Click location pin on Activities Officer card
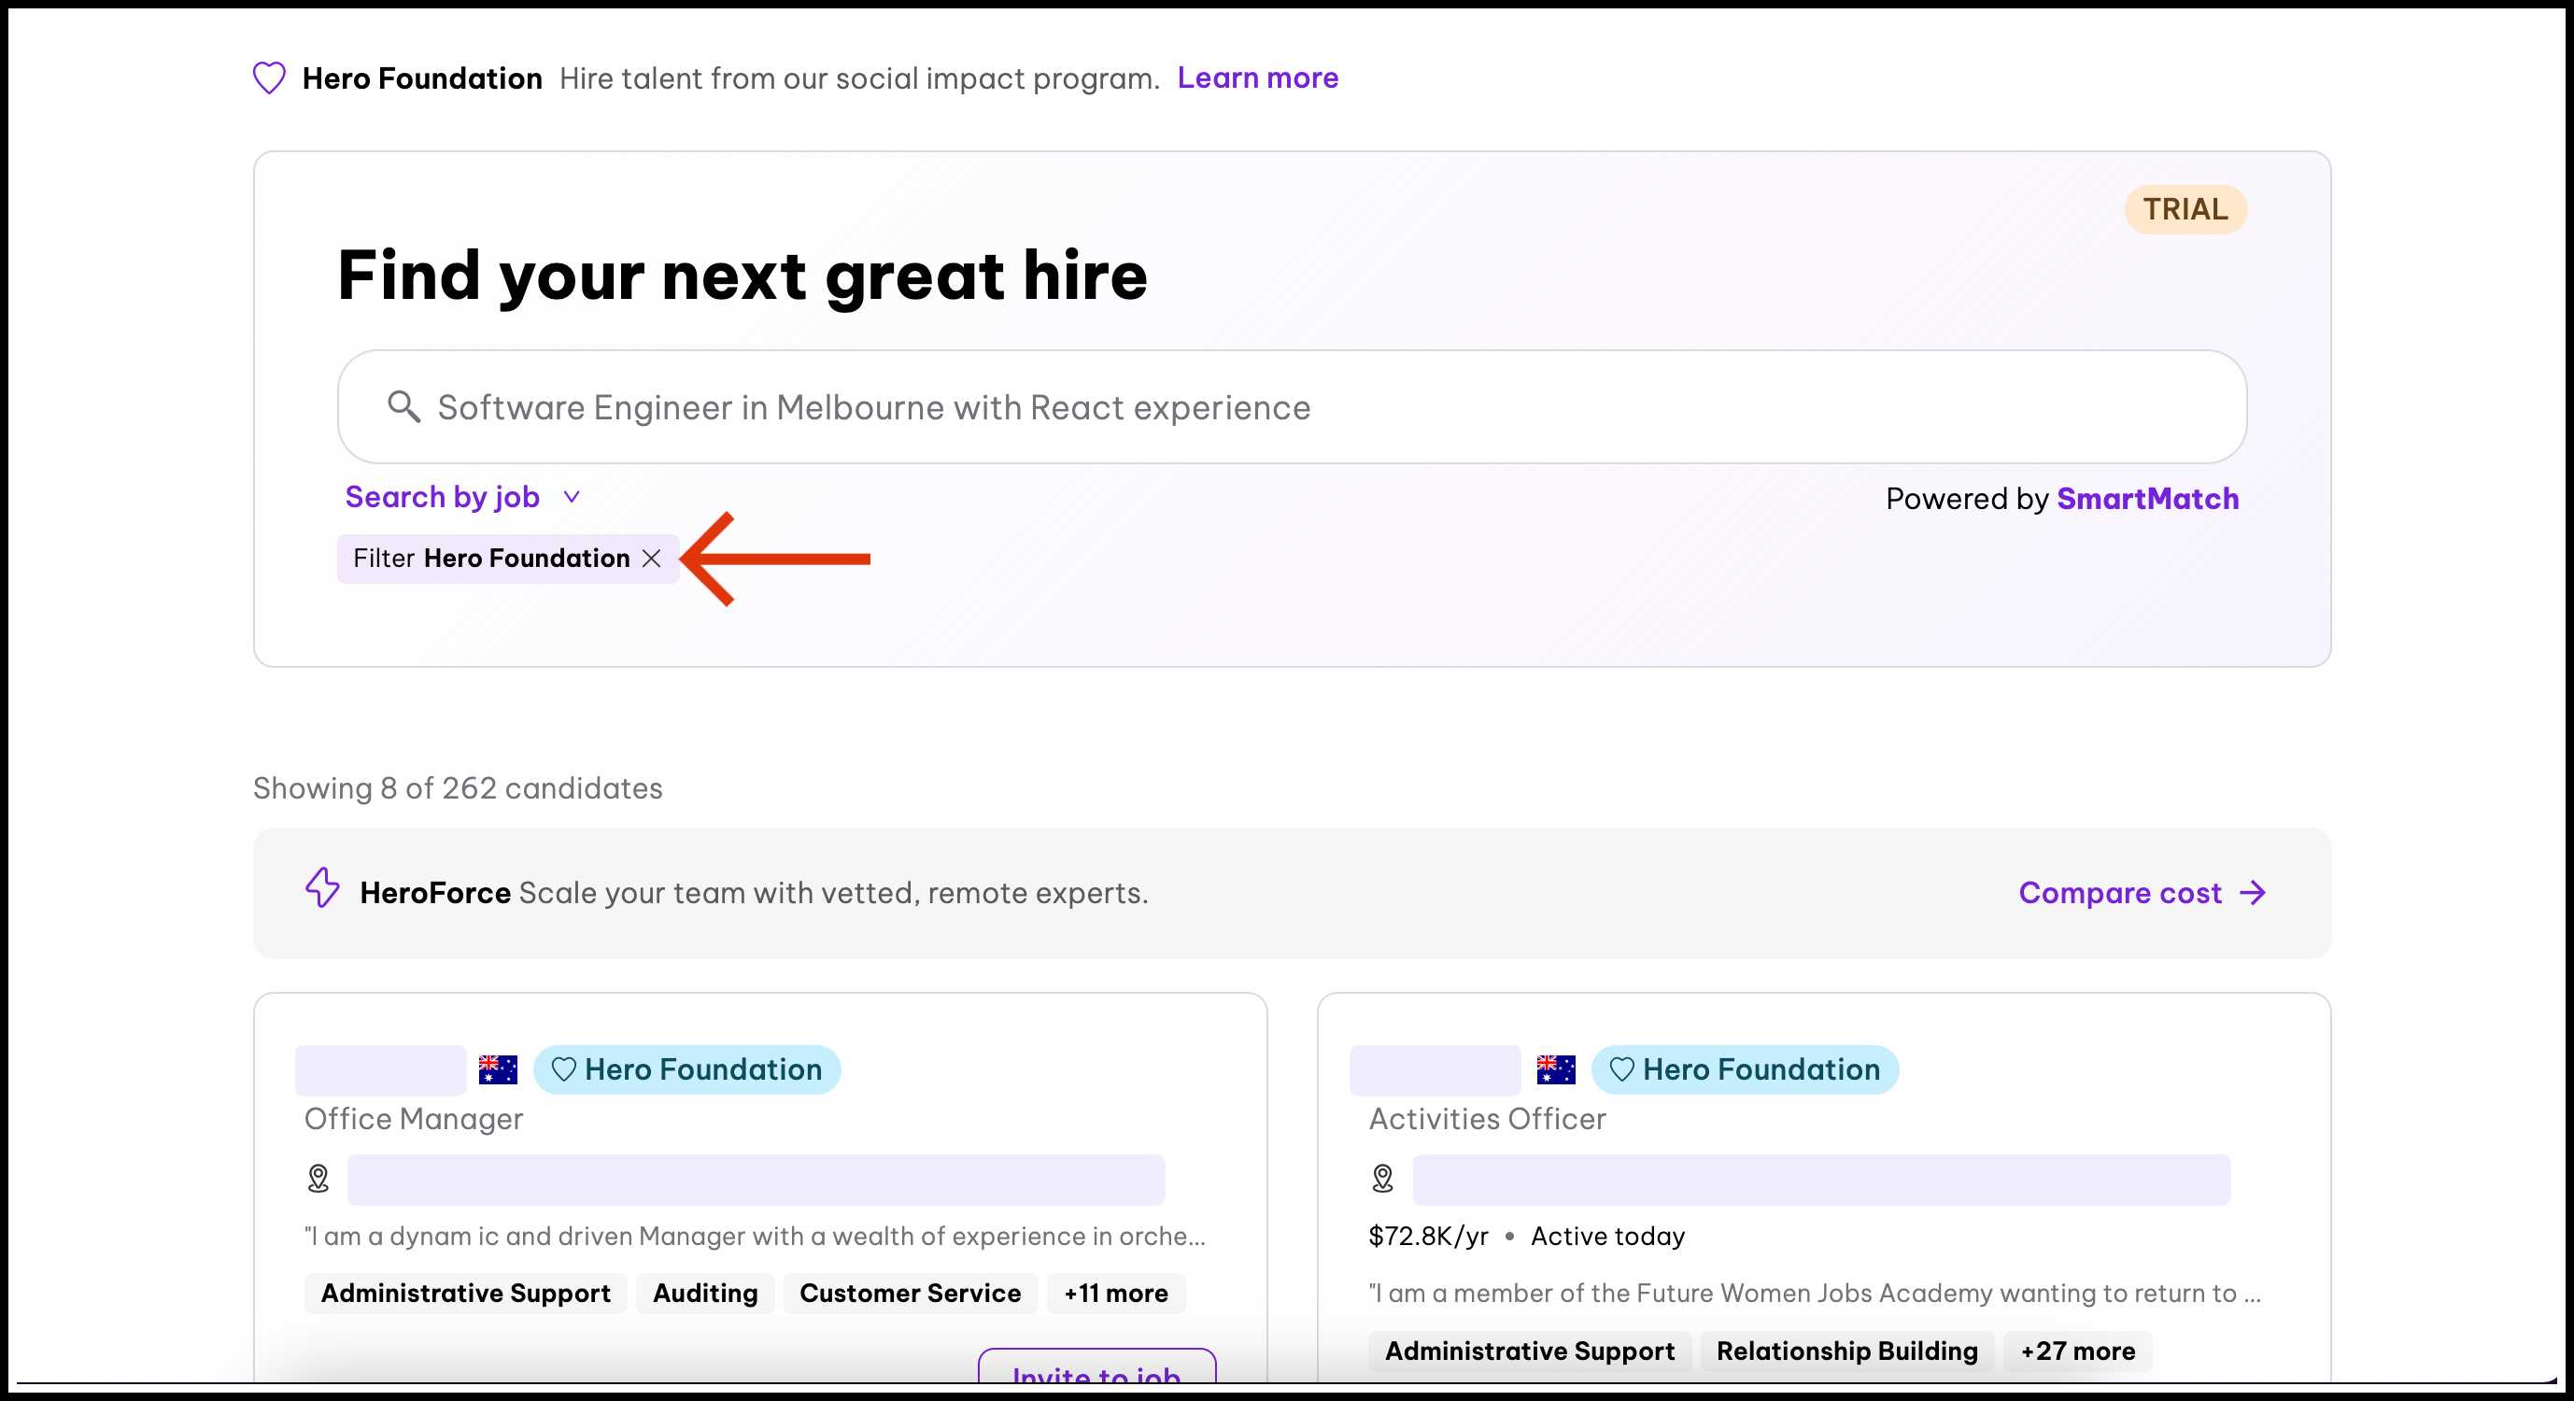 point(1383,1179)
